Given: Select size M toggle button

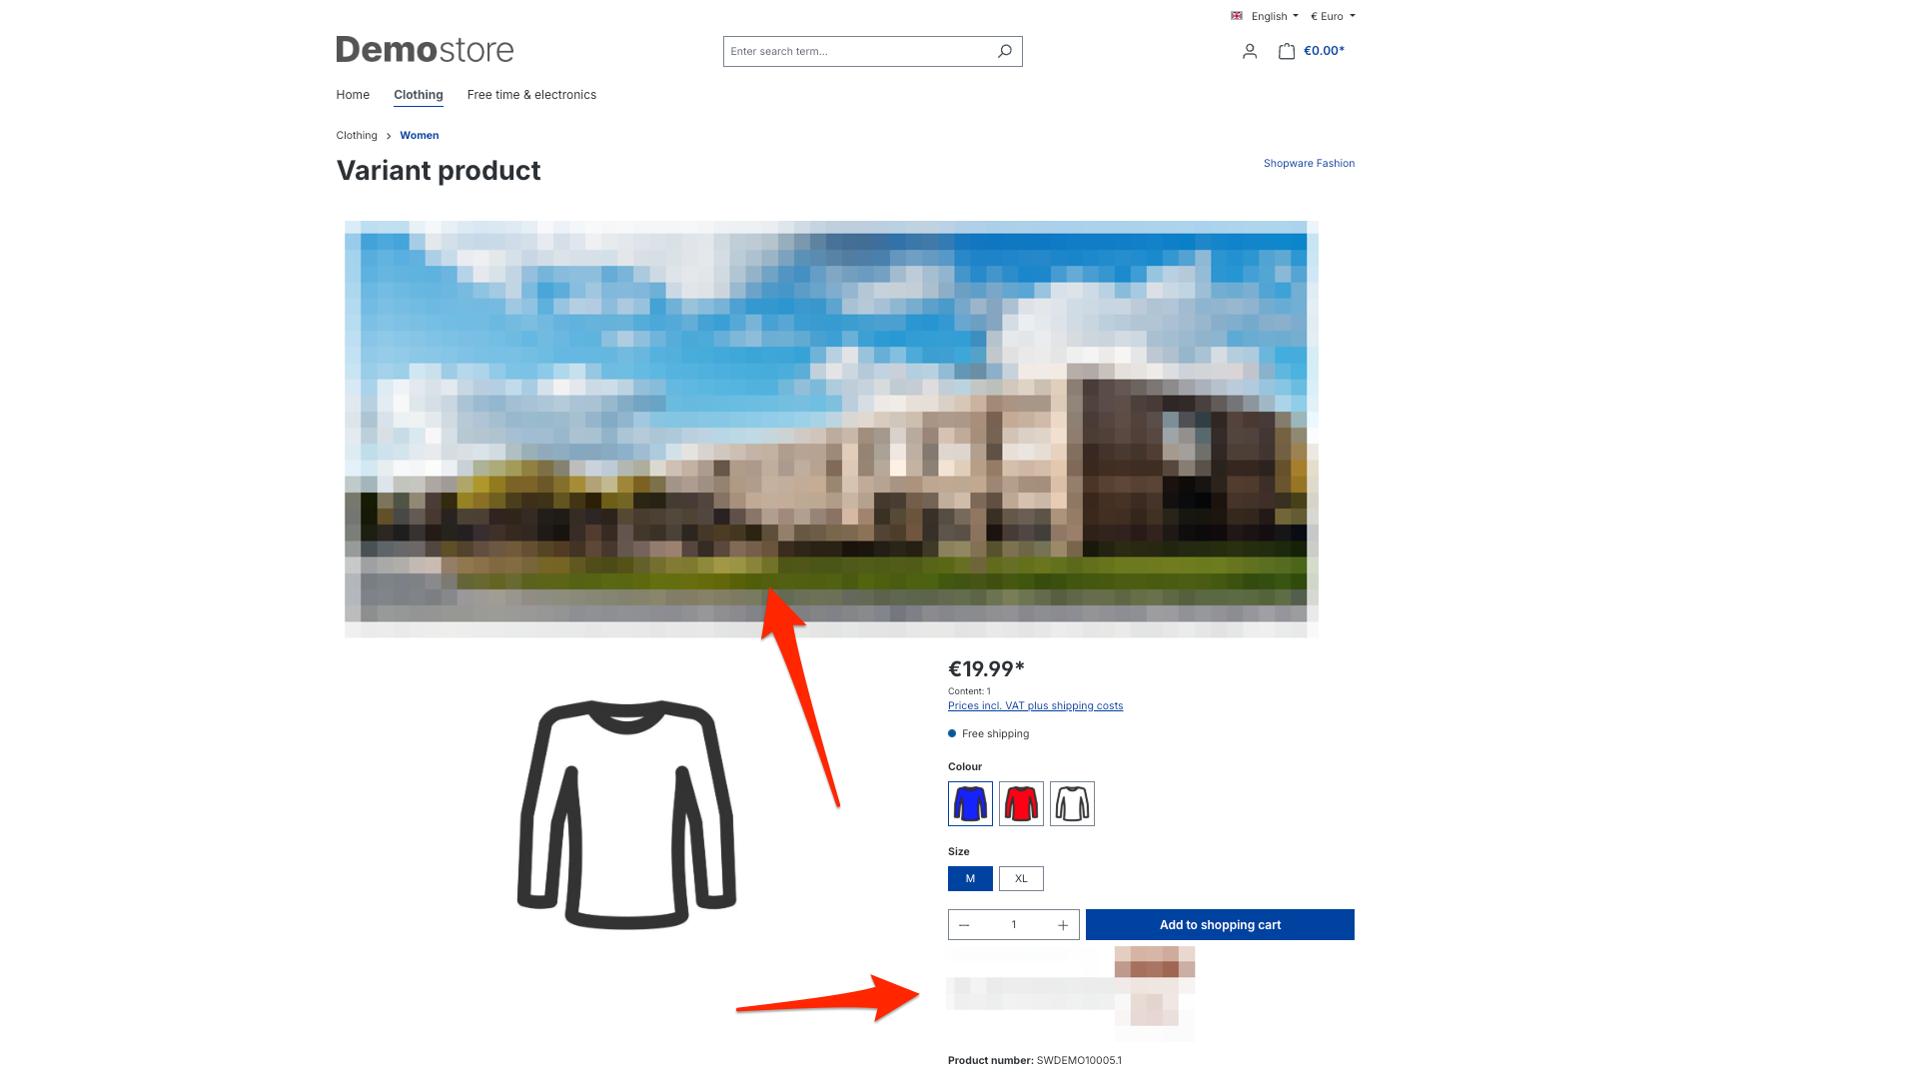Looking at the screenshot, I should [x=970, y=879].
